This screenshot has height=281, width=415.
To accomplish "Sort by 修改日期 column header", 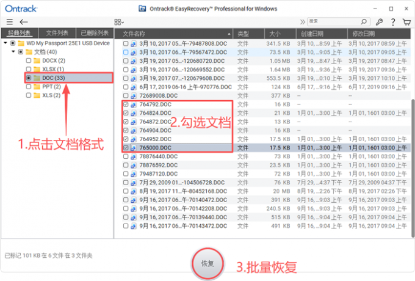I will 379,34.
